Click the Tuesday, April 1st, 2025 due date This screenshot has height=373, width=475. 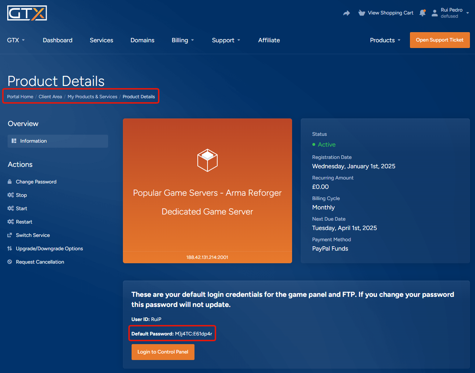click(345, 228)
